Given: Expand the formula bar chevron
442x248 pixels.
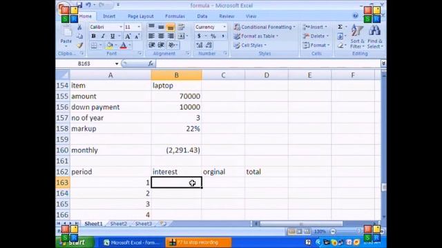Looking at the screenshot, I should [383, 64].
